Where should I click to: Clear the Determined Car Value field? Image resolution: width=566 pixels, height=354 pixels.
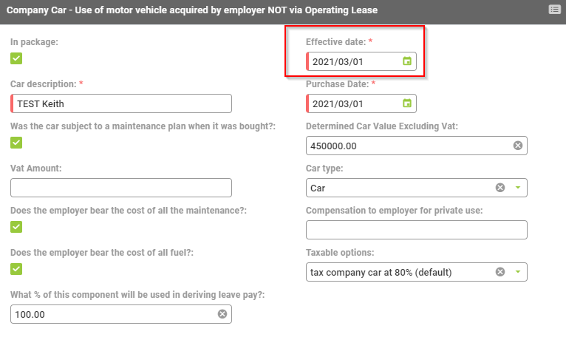pos(517,146)
